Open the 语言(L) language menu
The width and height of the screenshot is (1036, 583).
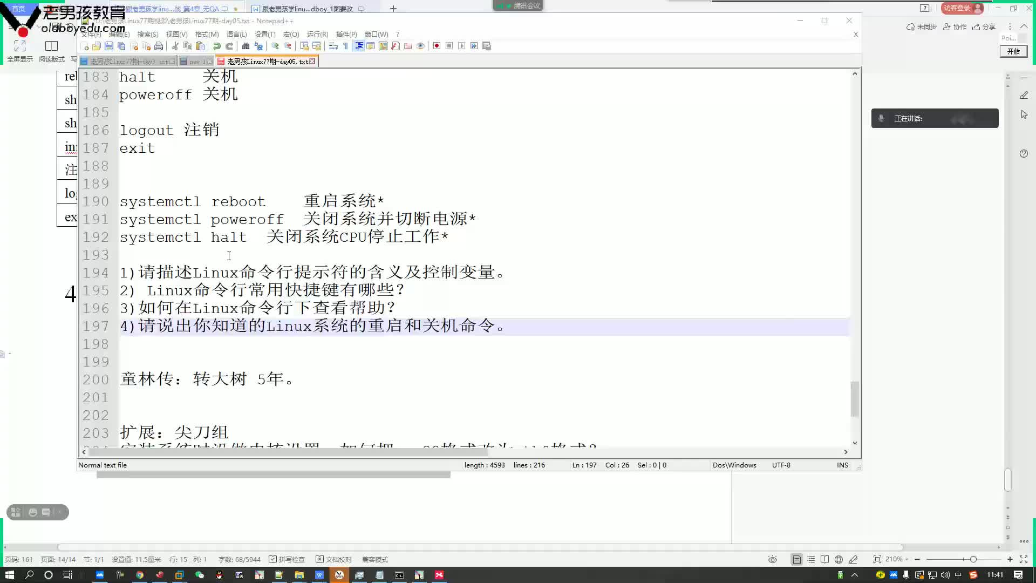pyautogui.click(x=236, y=34)
